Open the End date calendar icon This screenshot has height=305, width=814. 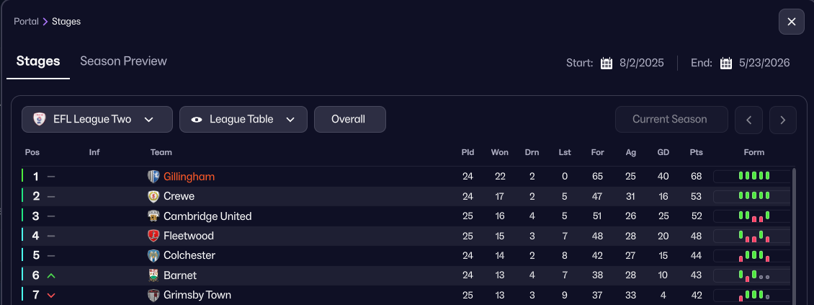point(726,63)
